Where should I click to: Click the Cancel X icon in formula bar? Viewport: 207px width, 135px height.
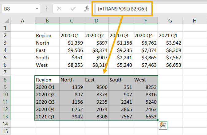[x=59, y=9]
